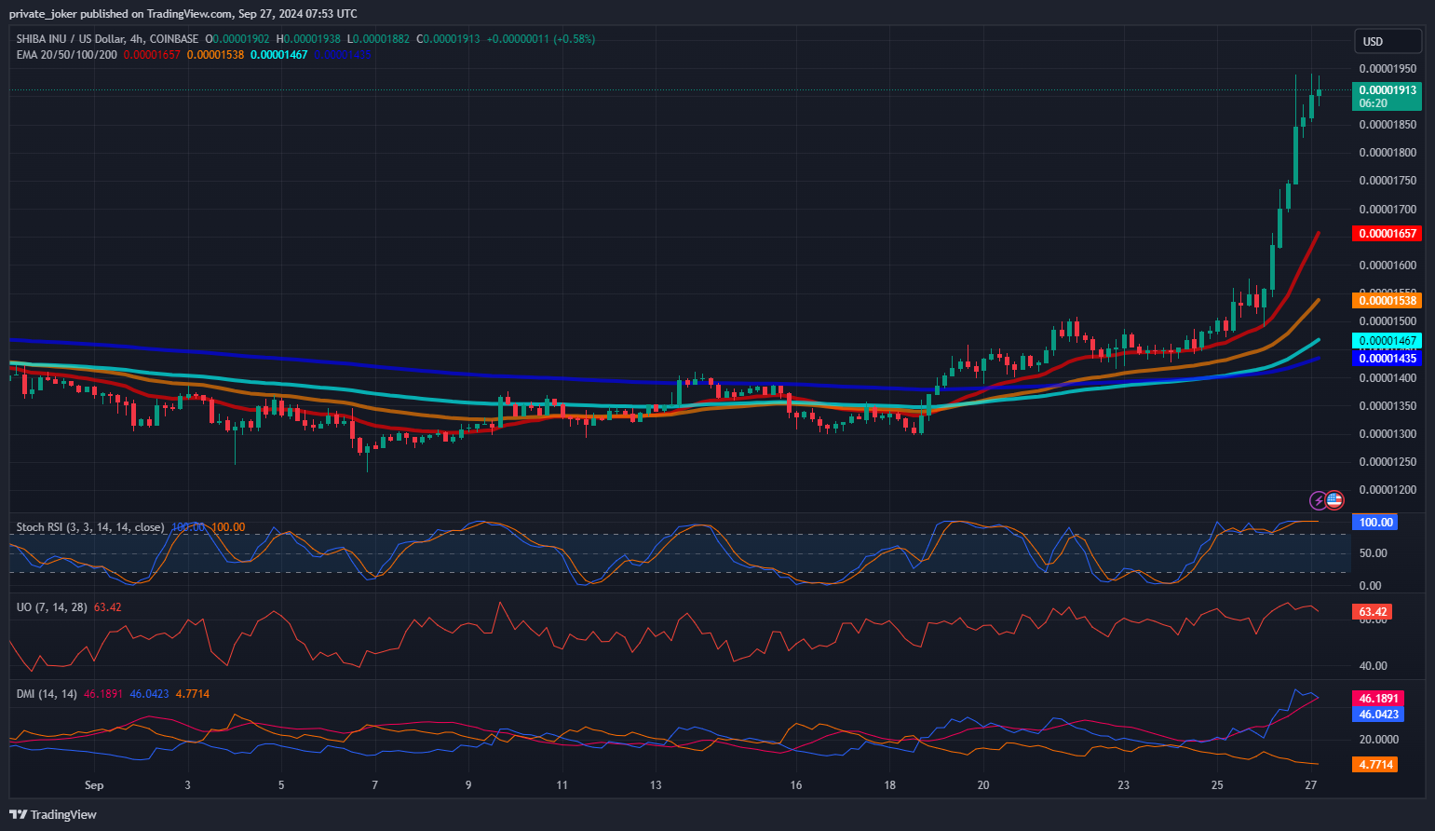Click the pink DMI 46.1891 value tag
This screenshot has height=831, width=1435.
[1378, 699]
